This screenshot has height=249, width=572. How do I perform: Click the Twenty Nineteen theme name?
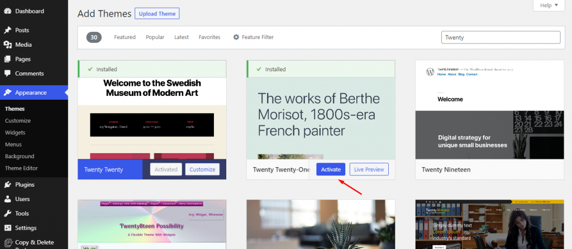pos(446,170)
